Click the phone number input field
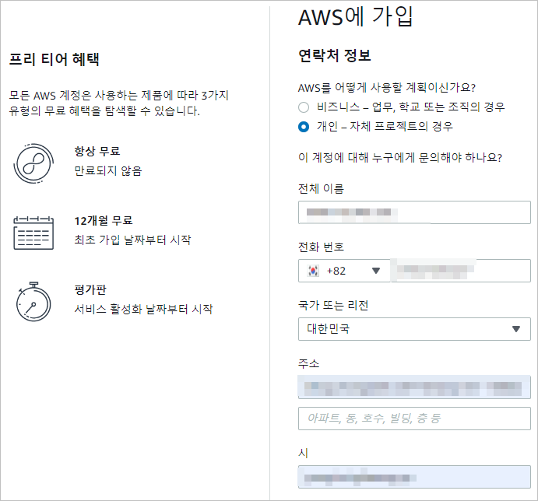This screenshot has width=538, height=501. (460, 271)
